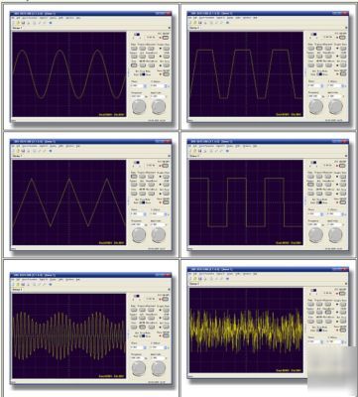Click the yellow open-folder icon in triangle wave window
Screen dimensions: 358x397
[x=19, y=151]
